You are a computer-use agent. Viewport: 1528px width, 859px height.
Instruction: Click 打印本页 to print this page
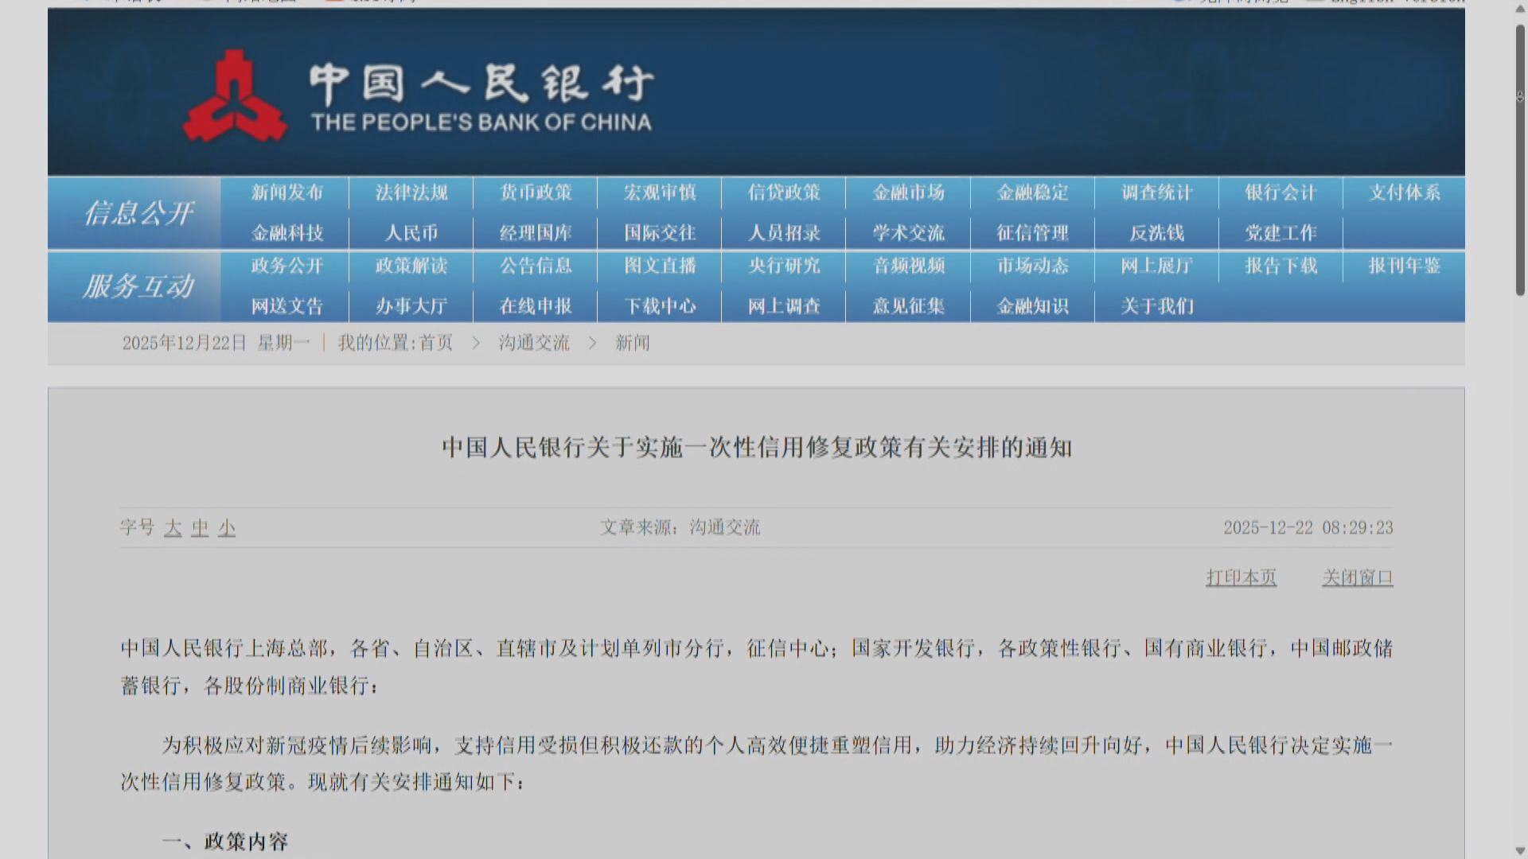coord(1241,577)
